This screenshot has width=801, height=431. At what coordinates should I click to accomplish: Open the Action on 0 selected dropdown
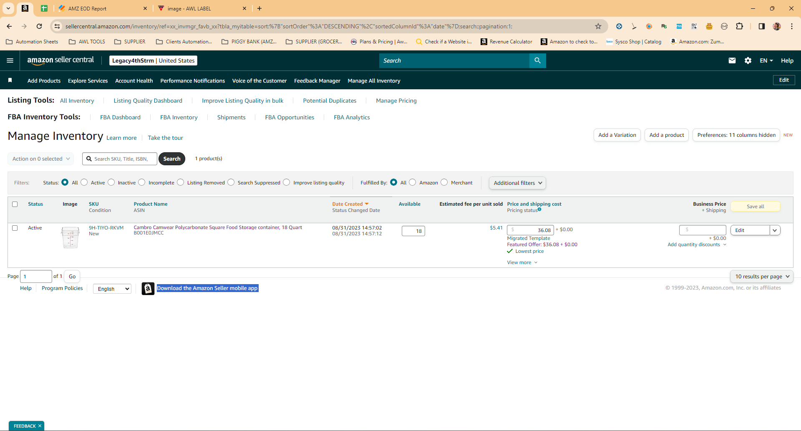click(x=41, y=159)
